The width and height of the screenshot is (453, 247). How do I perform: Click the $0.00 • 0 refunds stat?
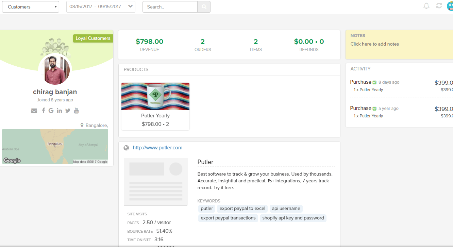tap(309, 45)
